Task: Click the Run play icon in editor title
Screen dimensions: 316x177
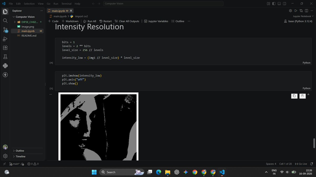Action: point(296,11)
